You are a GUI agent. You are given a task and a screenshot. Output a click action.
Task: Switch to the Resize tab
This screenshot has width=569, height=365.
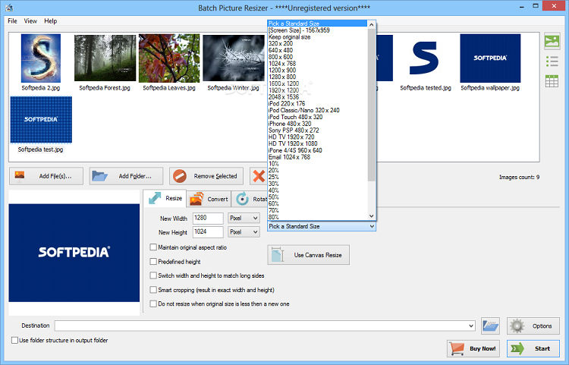pos(165,199)
